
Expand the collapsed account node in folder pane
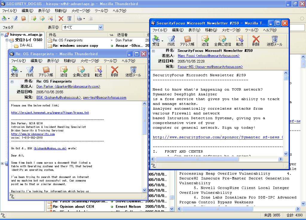click(2, 164)
